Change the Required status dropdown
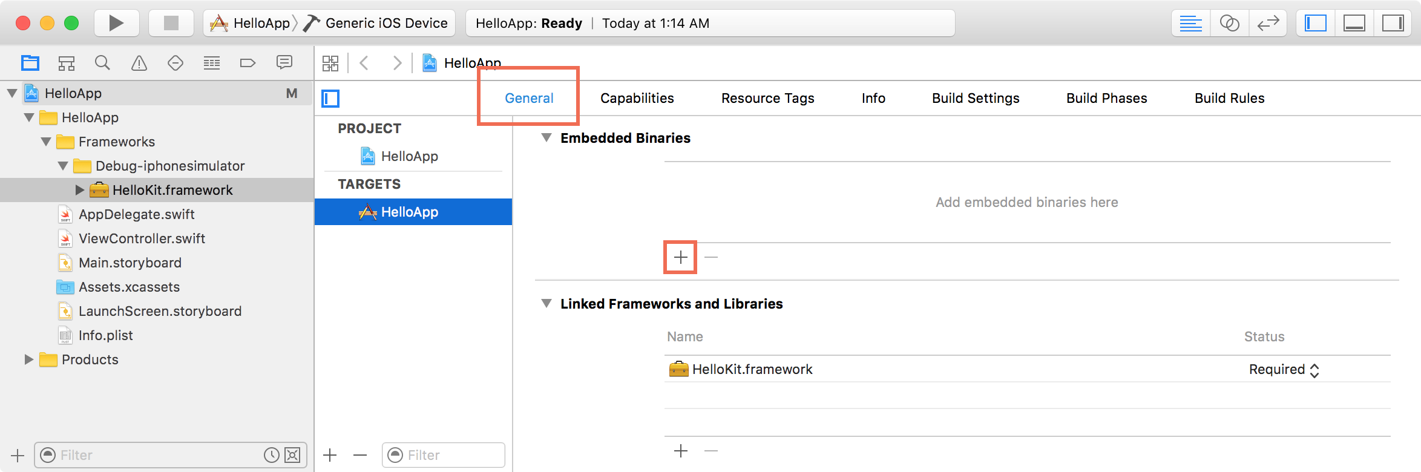Image resolution: width=1421 pixels, height=472 pixels. pyautogui.click(x=1284, y=370)
